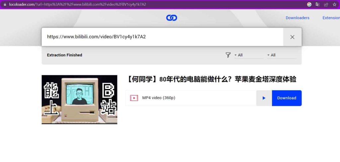The width and height of the screenshot is (340, 162).
Task: Bookmark this page with the star icon
Action: pos(334,4)
